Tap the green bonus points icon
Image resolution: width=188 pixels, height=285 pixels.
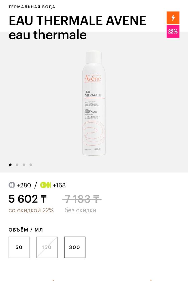[x=45, y=185]
